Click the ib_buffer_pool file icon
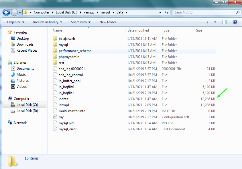Screen dimensions: 242x169 (55, 81)
